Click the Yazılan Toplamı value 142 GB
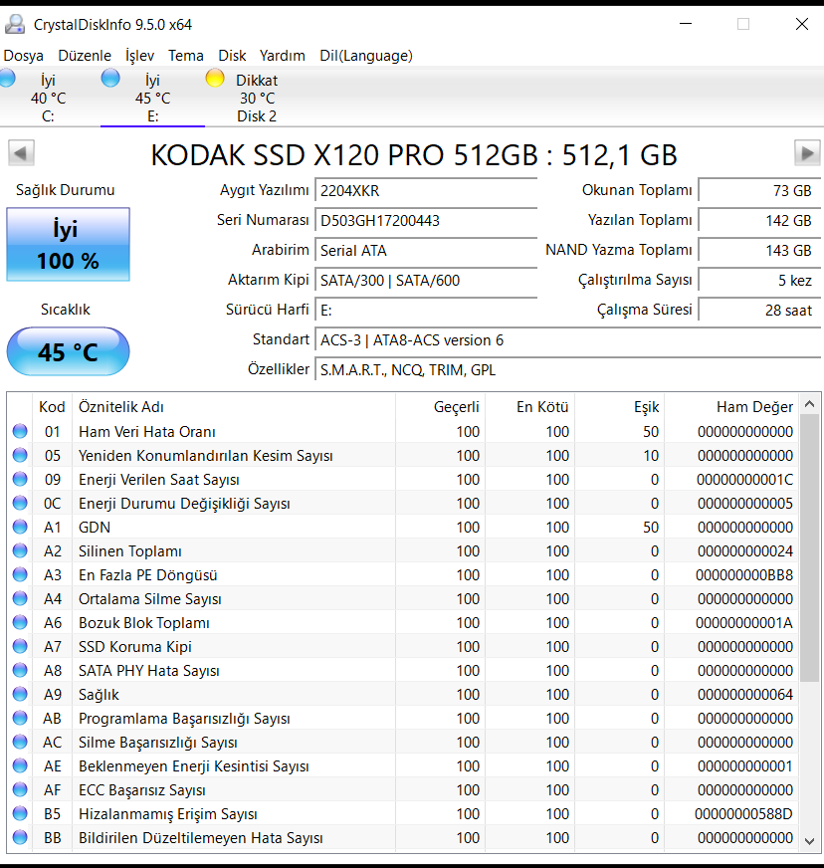Viewport: 824px width, 868px height. [x=759, y=221]
